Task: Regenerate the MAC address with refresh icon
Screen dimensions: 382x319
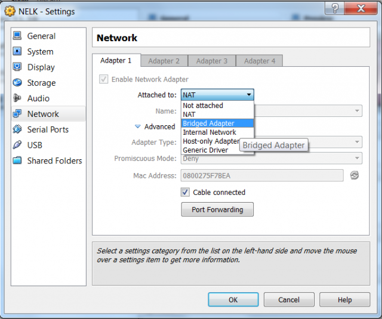Action: [355, 175]
